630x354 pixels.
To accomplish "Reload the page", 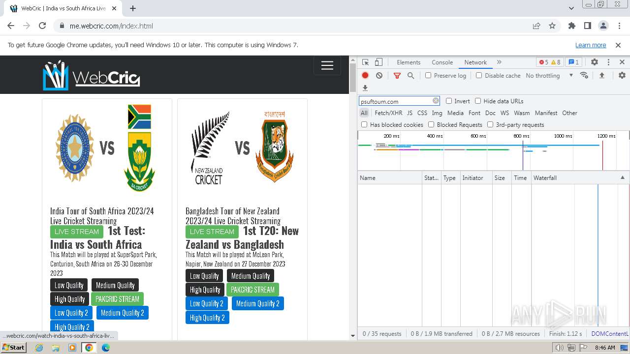I will [42, 26].
